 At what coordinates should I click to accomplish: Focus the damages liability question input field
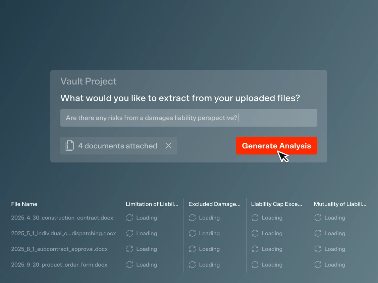(189, 118)
